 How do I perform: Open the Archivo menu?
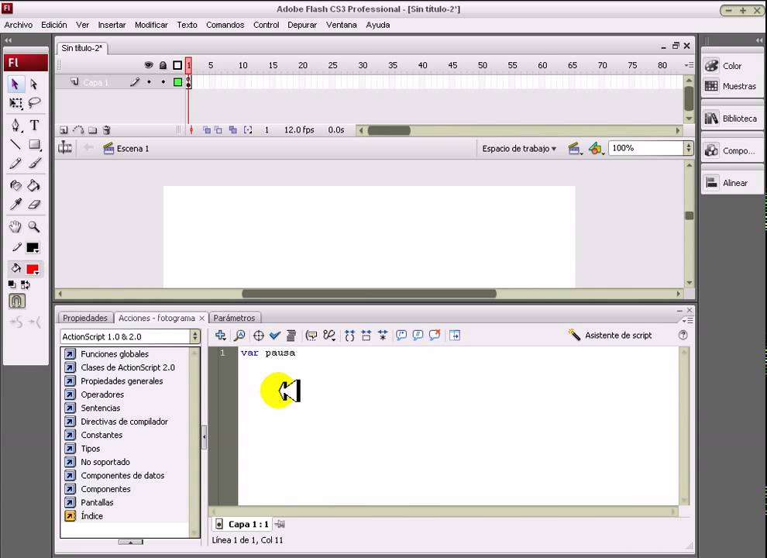(19, 25)
